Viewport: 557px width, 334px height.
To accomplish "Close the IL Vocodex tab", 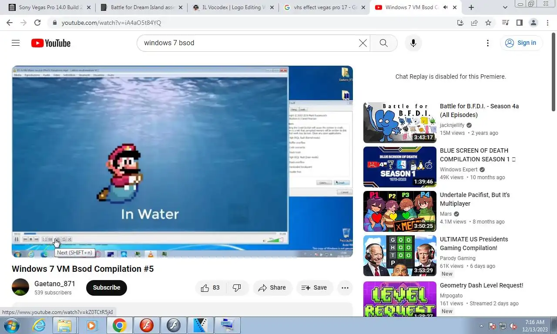I will pyautogui.click(x=272, y=7).
